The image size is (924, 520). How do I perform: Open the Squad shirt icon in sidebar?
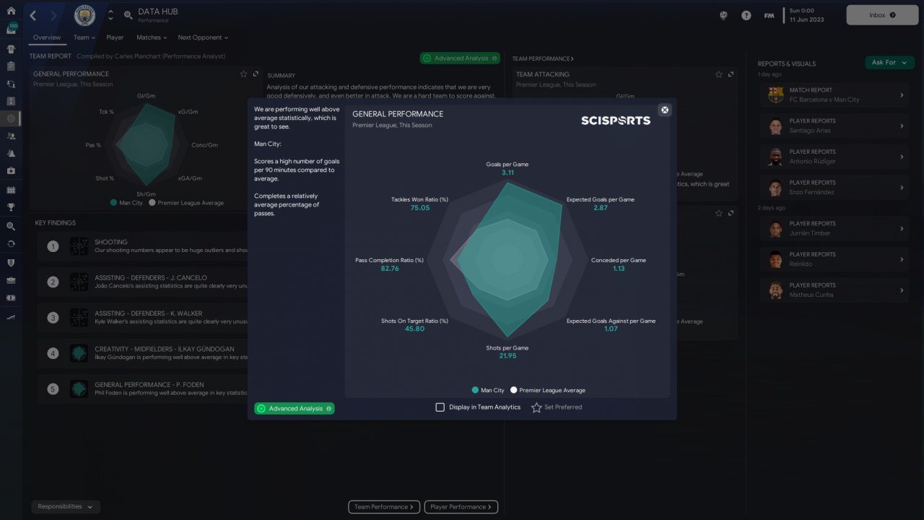11,49
